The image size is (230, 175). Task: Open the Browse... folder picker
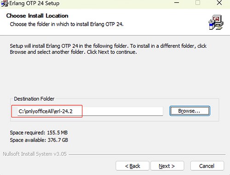click(190, 111)
